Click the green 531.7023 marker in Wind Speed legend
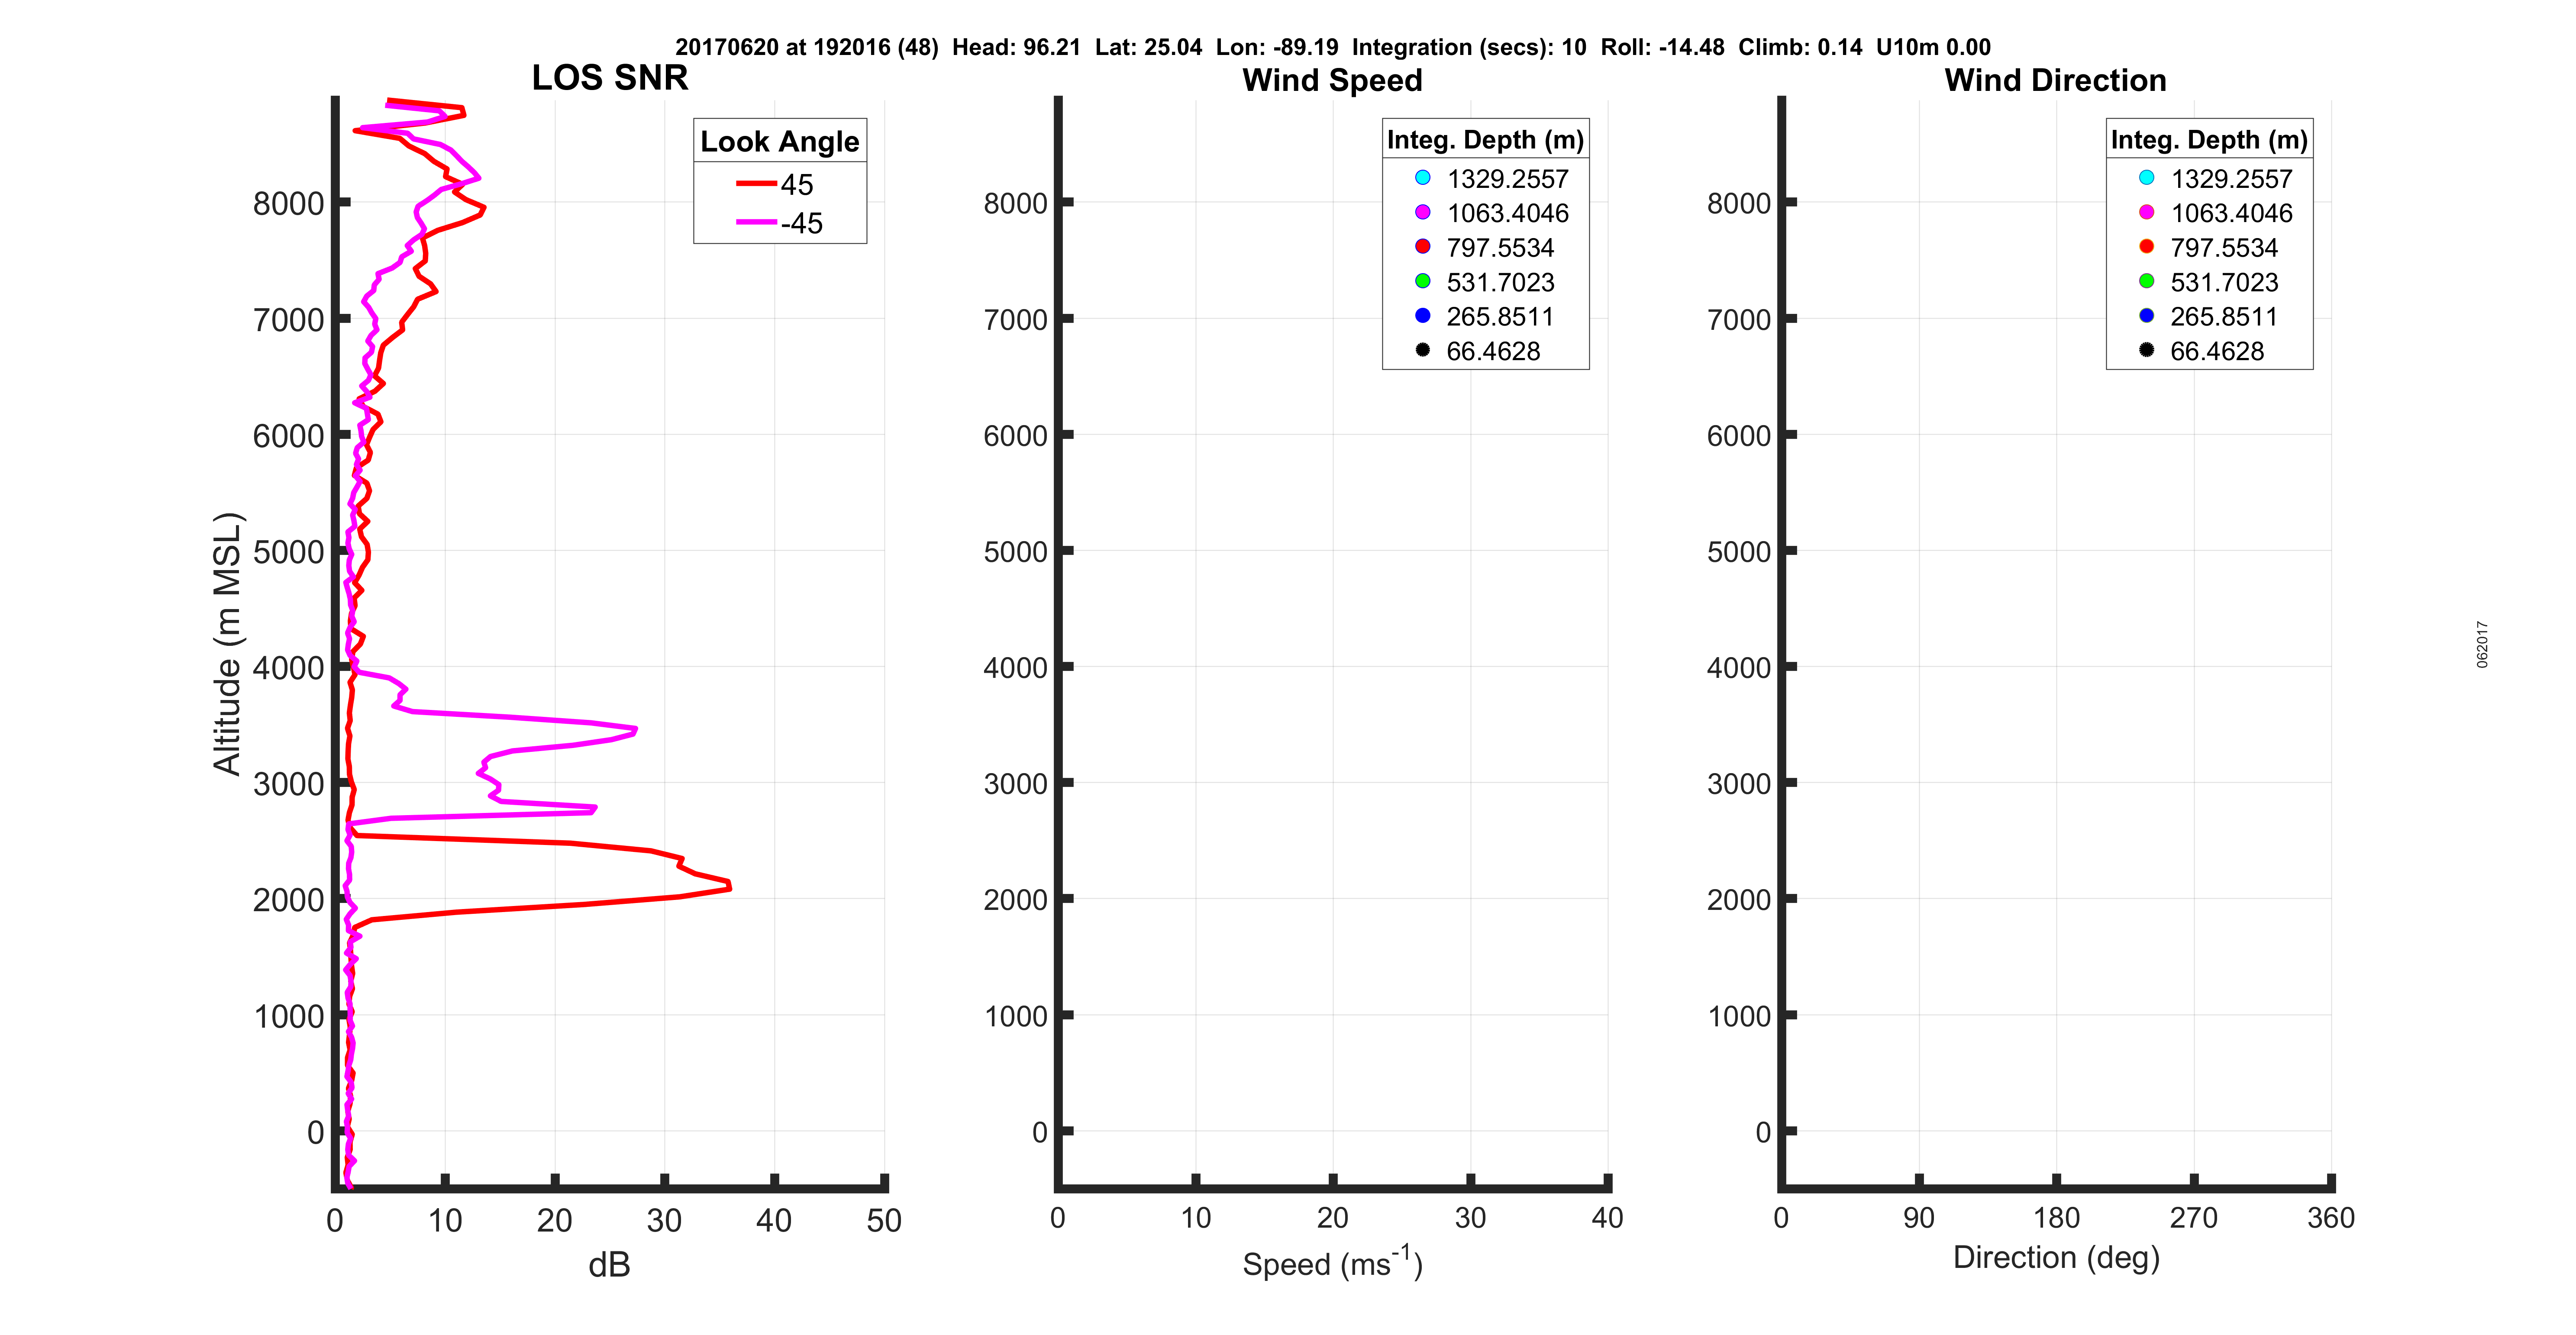2576x1335 pixels. pos(1422,281)
